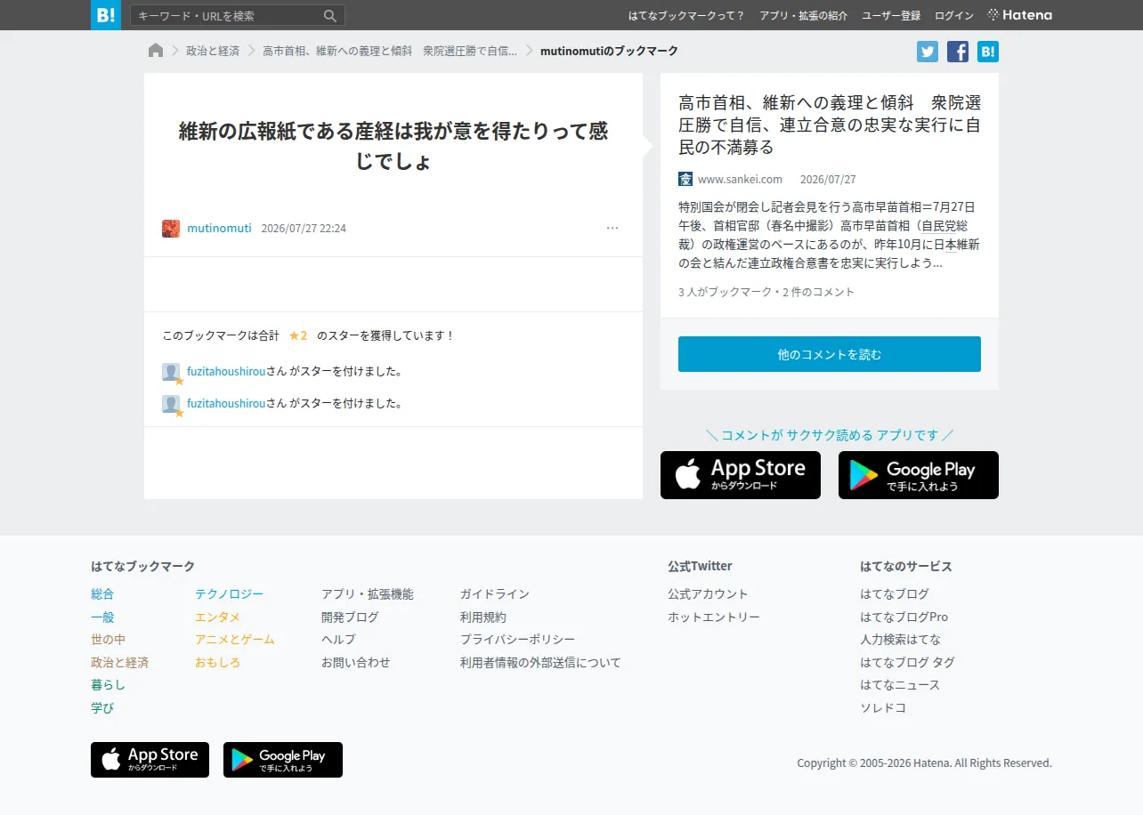Screen dimensions: 1143x815
Task: Open the App Store badge beside the article
Action: [x=741, y=475]
